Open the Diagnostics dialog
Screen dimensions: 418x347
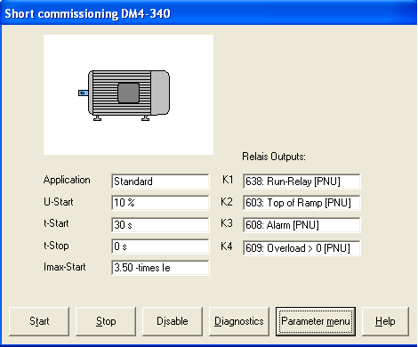click(x=239, y=321)
